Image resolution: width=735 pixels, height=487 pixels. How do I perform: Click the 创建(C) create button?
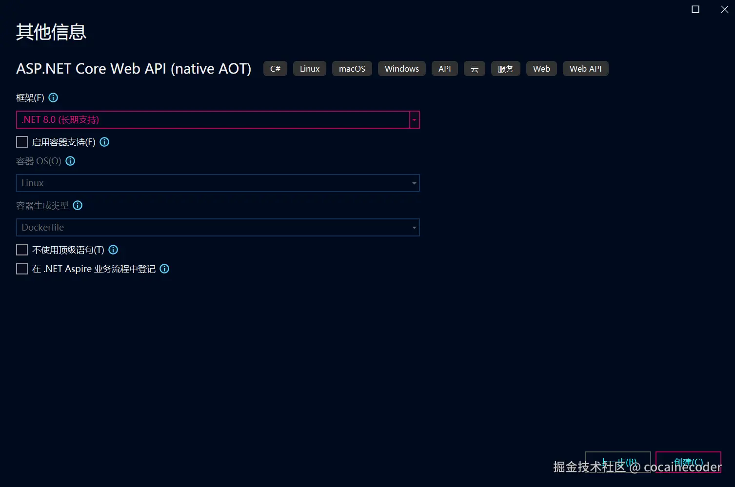688,462
